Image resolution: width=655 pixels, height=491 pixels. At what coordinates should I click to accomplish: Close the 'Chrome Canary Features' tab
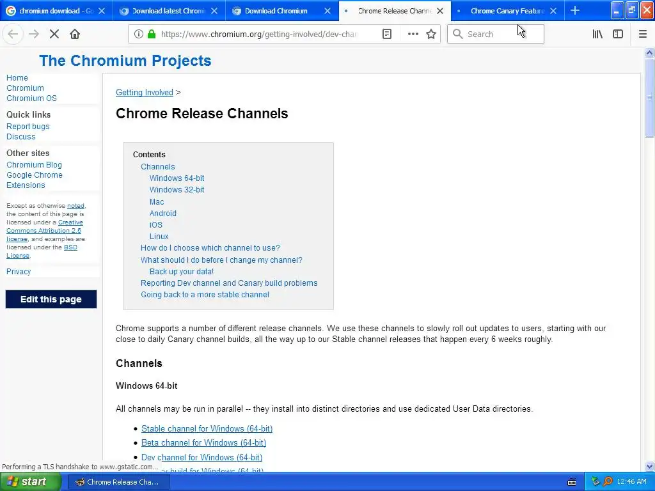[553, 11]
